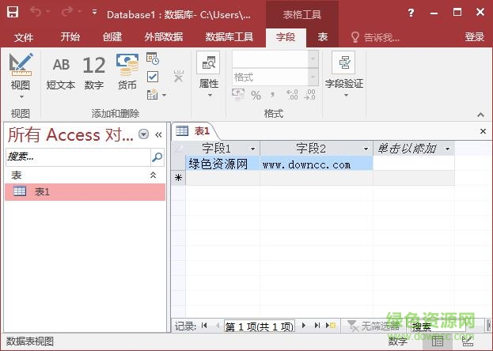Screen dimensions: 493x351
Task: Switch to Datasheet view in status bar
Action: coord(438,341)
